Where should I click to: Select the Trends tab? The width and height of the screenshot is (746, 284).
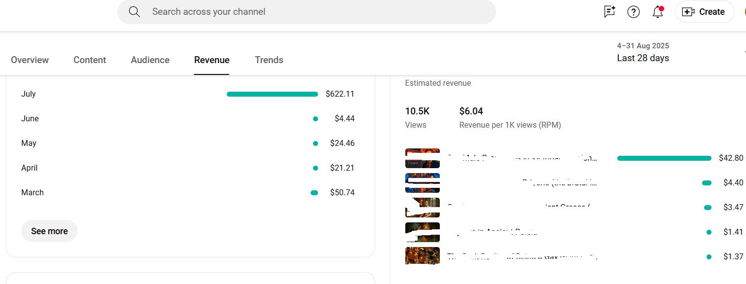click(x=269, y=60)
